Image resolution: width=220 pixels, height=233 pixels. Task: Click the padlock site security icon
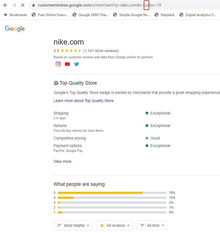[x=34, y=5]
